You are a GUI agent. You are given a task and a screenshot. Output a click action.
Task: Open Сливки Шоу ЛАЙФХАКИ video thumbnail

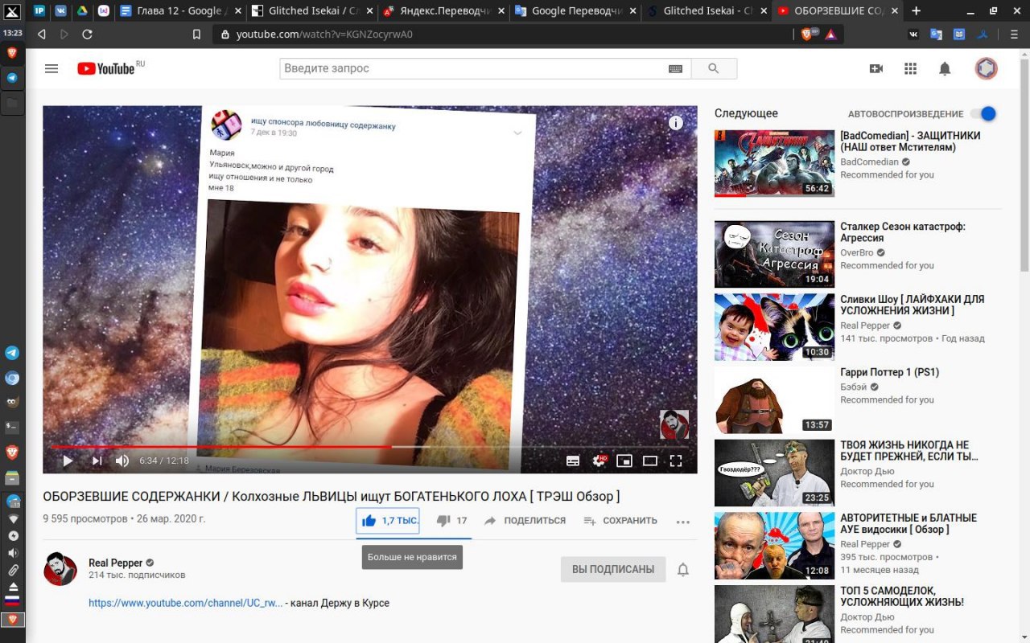(774, 327)
